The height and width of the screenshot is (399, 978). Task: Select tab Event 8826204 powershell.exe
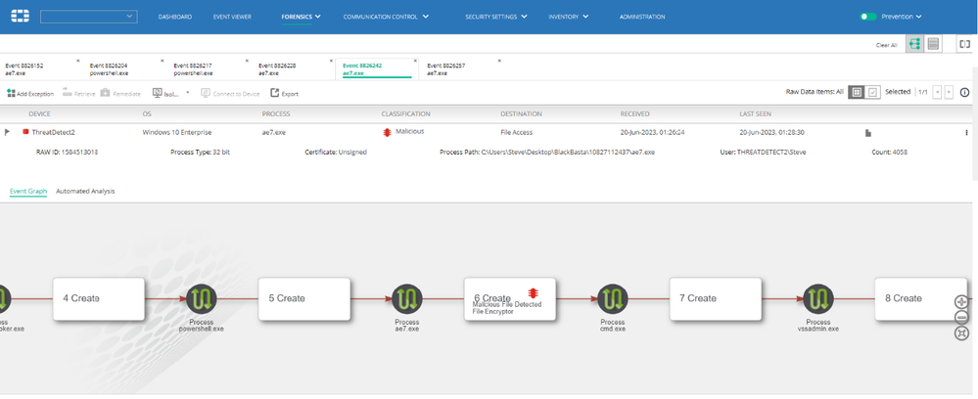pyautogui.click(x=109, y=68)
